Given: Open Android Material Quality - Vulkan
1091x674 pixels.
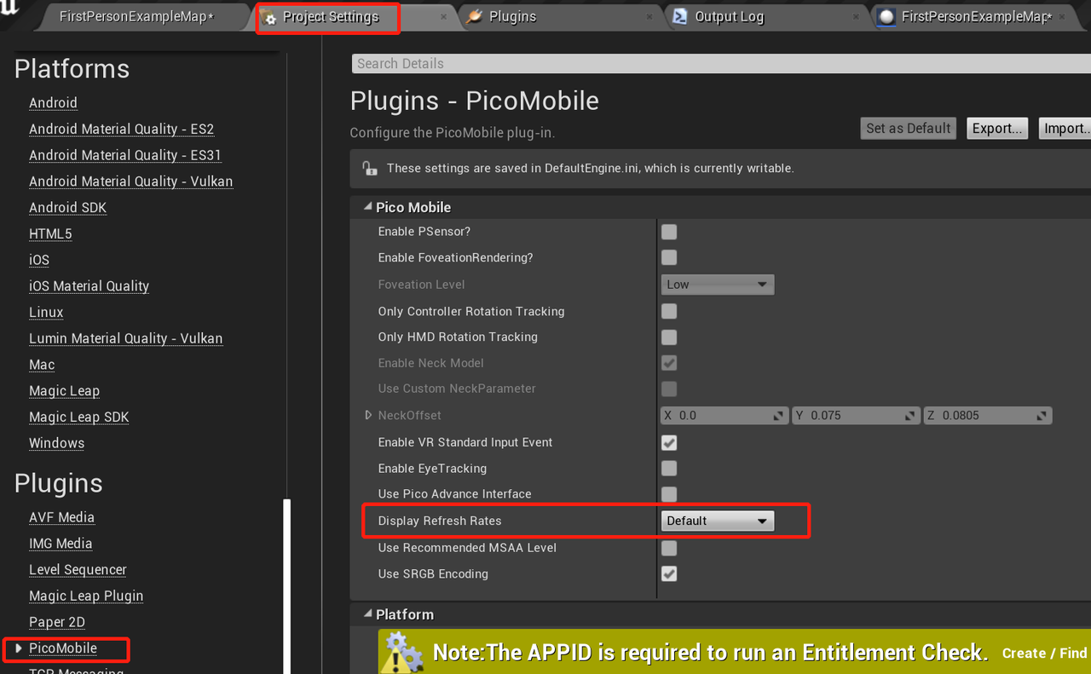Looking at the screenshot, I should tap(130, 181).
